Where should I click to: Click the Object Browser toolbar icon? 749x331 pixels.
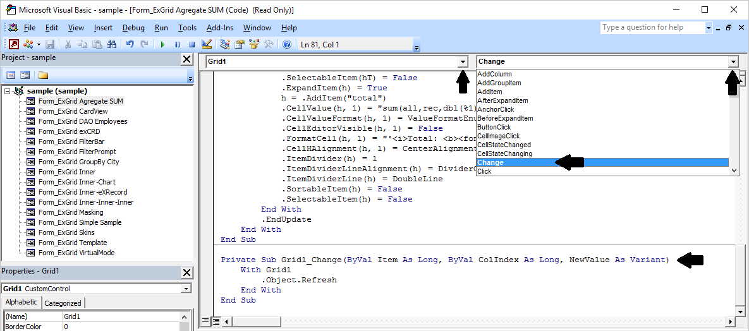(254, 44)
